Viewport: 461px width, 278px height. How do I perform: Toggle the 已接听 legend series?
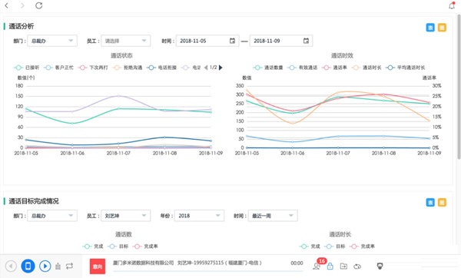26,68
